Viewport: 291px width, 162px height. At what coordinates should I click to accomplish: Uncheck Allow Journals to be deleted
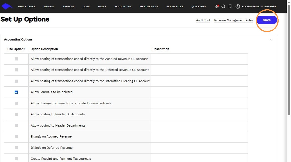pyautogui.click(x=16, y=92)
